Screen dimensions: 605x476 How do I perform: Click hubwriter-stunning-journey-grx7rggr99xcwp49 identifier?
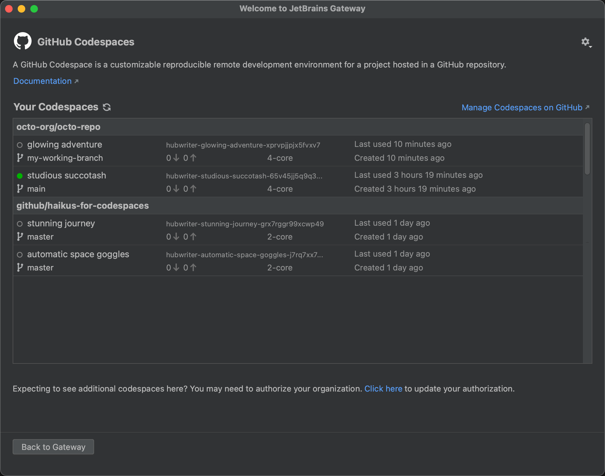(x=245, y=224)
